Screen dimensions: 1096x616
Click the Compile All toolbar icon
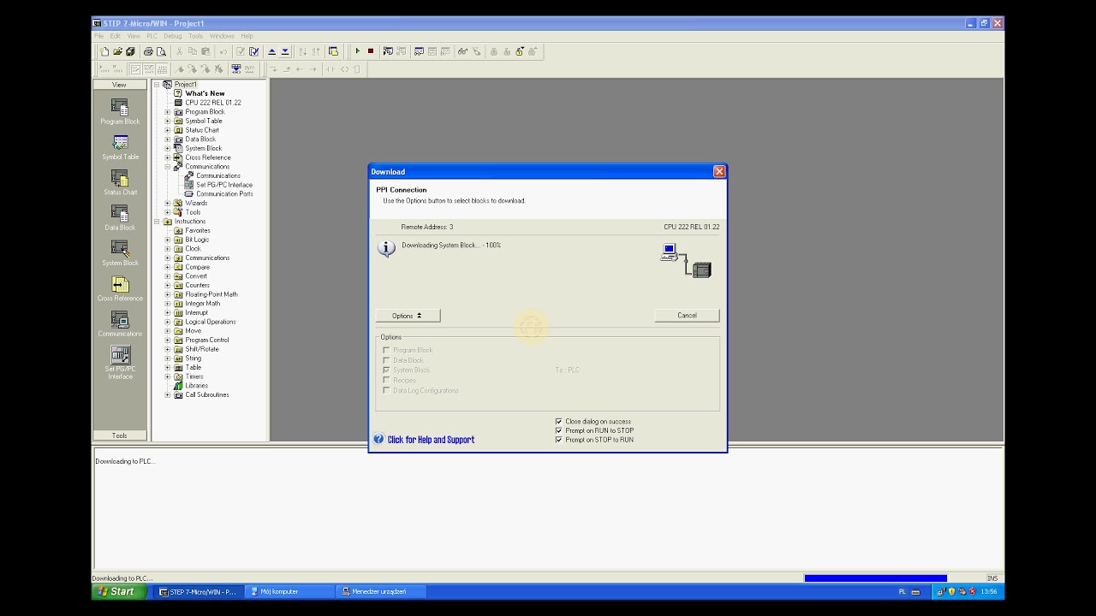(253, 51)
